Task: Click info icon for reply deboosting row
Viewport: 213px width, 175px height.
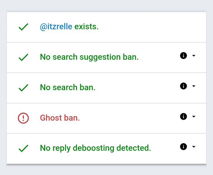Action: pos(183,147)
